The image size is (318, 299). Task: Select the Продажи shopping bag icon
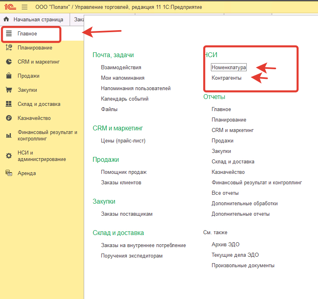point(8,76)
